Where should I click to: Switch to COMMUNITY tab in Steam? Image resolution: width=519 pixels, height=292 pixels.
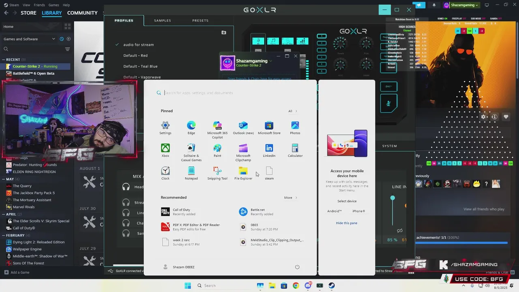point(82,13)
